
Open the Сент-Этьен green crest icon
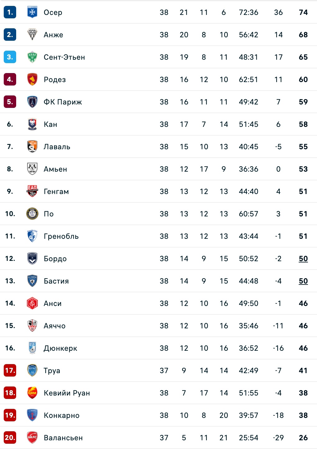32,57
